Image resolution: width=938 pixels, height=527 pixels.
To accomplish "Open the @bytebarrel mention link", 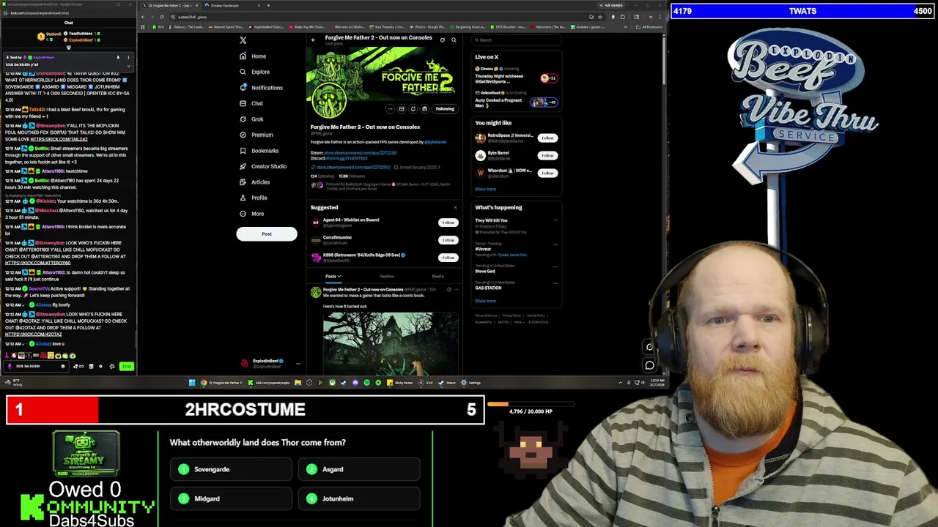I will point(435,142).
